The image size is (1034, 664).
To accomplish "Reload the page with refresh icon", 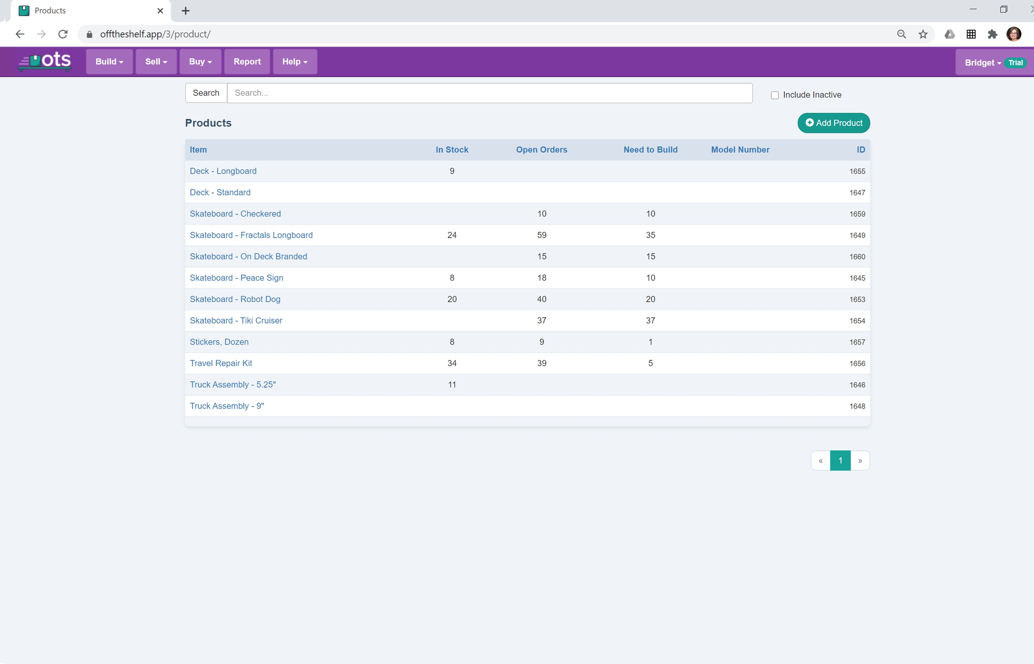I will [63, 34].
